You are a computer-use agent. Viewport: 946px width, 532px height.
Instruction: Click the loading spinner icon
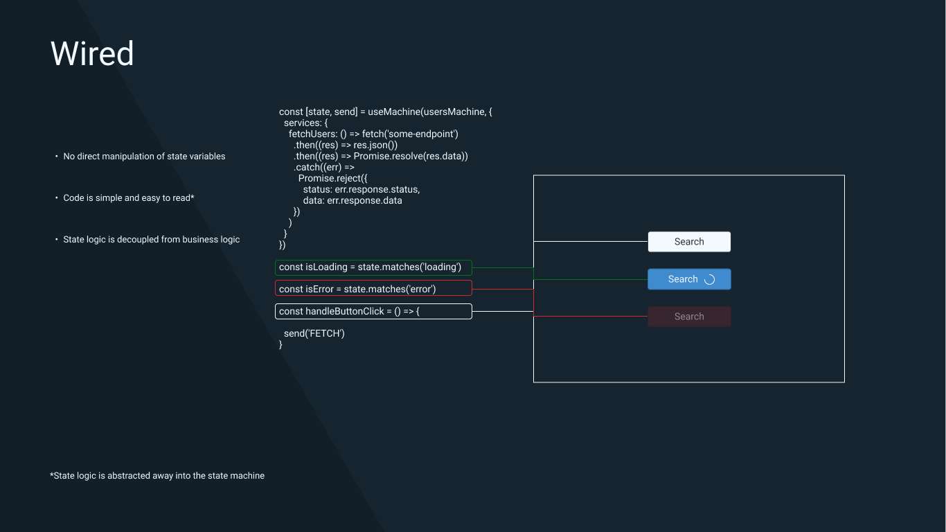tap(709, 280)
